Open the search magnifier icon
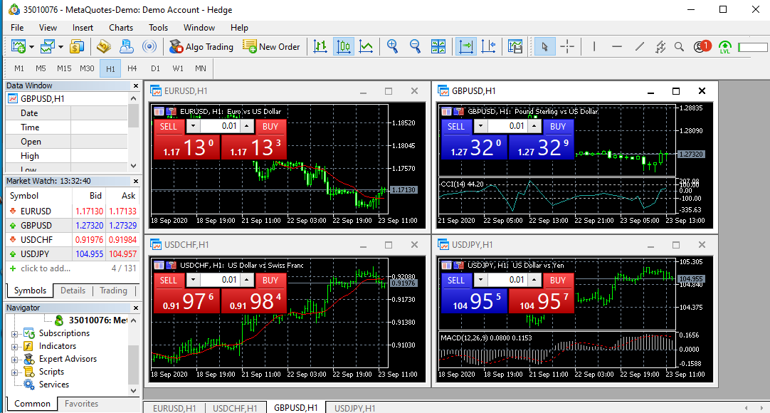Viewport: 770px width, 413px height. 679,47
